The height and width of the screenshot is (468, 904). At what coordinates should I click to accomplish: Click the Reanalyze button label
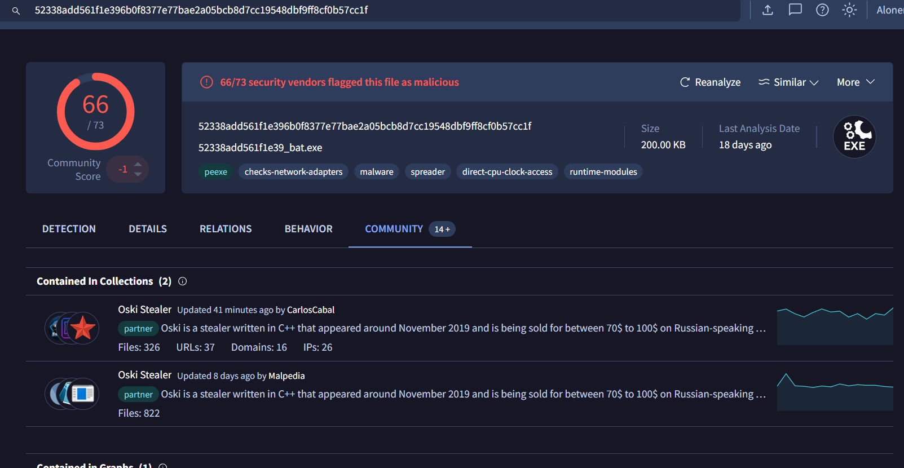point(717,82)
